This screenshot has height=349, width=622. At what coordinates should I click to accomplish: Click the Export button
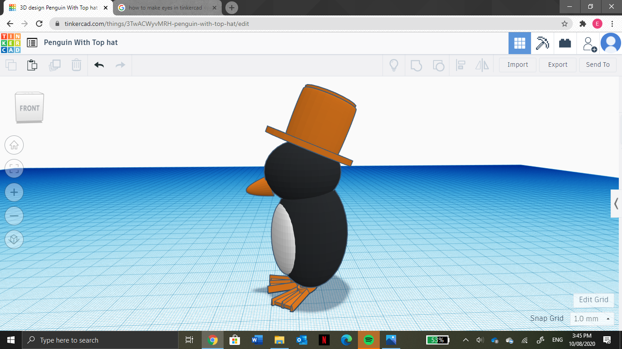pos(558,65)
